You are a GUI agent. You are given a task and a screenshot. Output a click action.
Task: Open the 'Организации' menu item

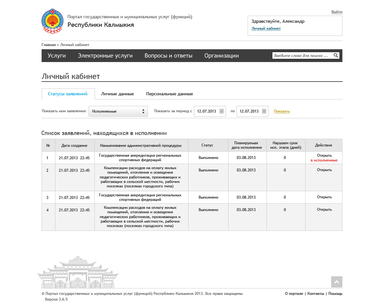tap(221, 56)
